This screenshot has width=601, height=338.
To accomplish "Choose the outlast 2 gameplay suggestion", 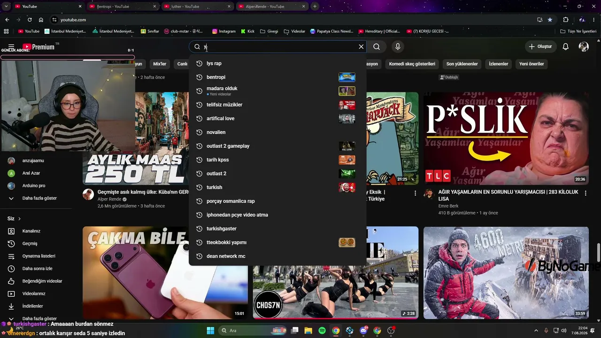I will (277, 146).
